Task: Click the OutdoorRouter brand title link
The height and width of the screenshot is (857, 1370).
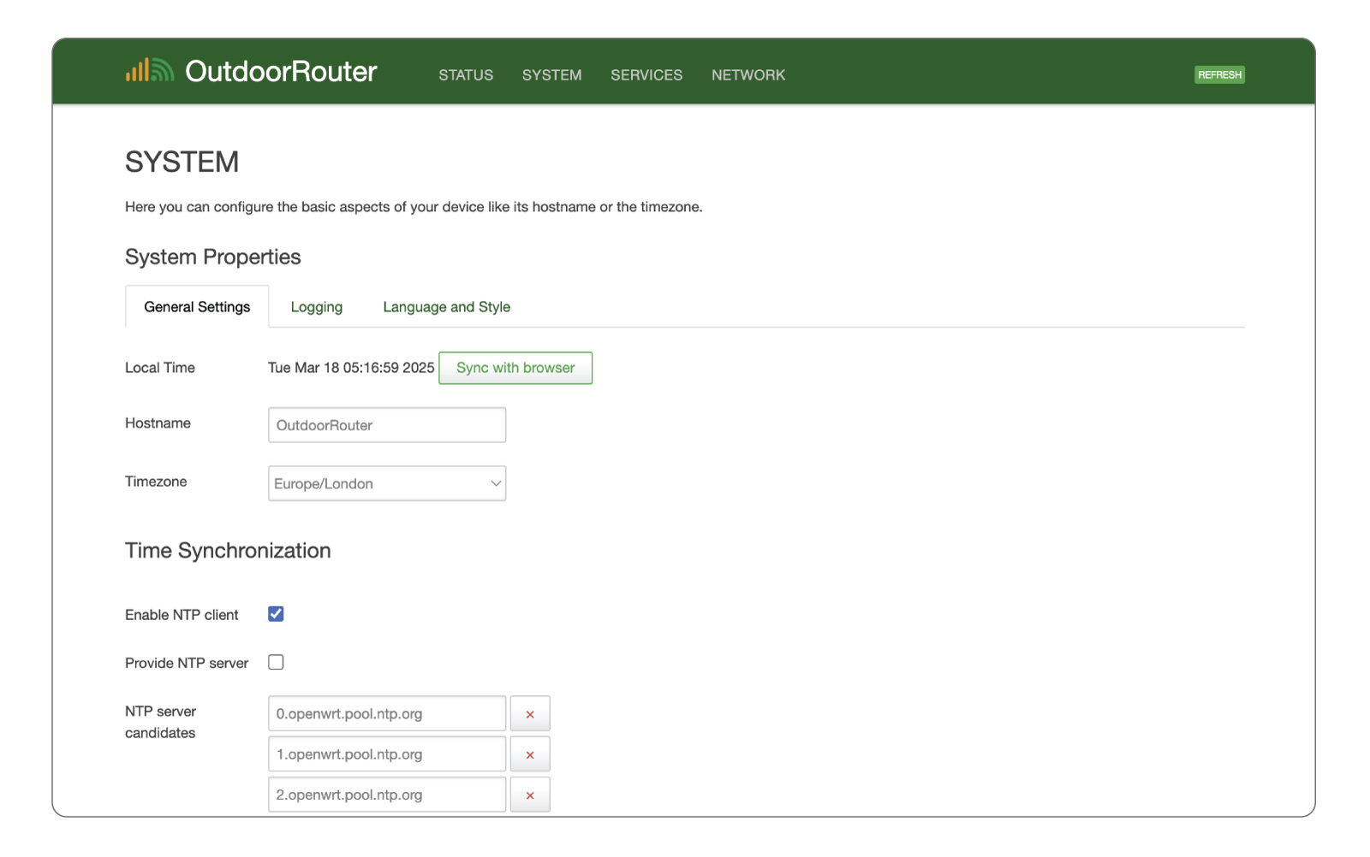Action: (281, 72)
